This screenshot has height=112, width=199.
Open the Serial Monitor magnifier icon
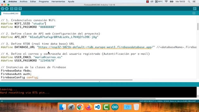click(x=195, y=9)
